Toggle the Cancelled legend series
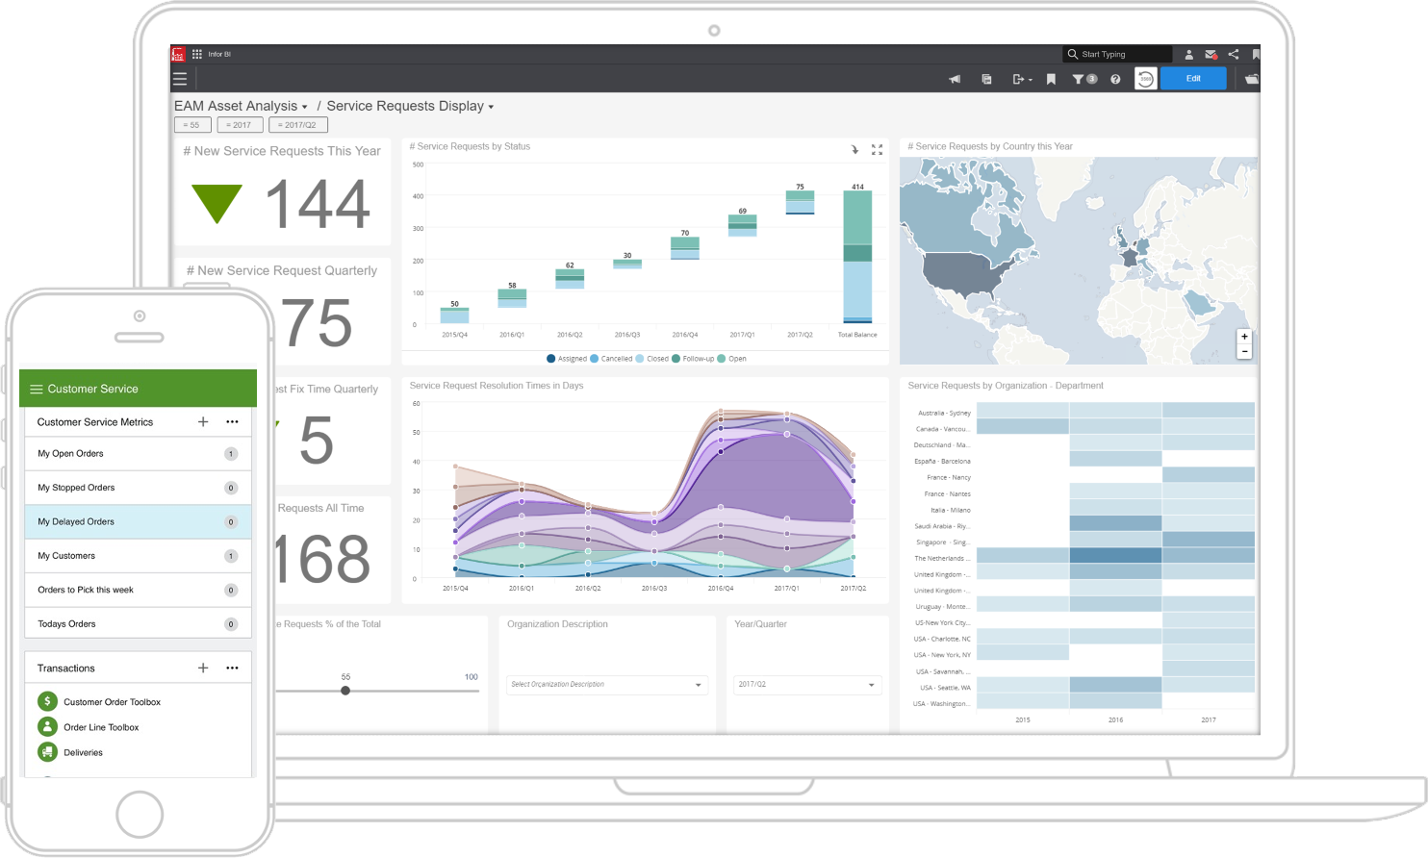Screen dimensions: 1428x858 coord(611,359)
